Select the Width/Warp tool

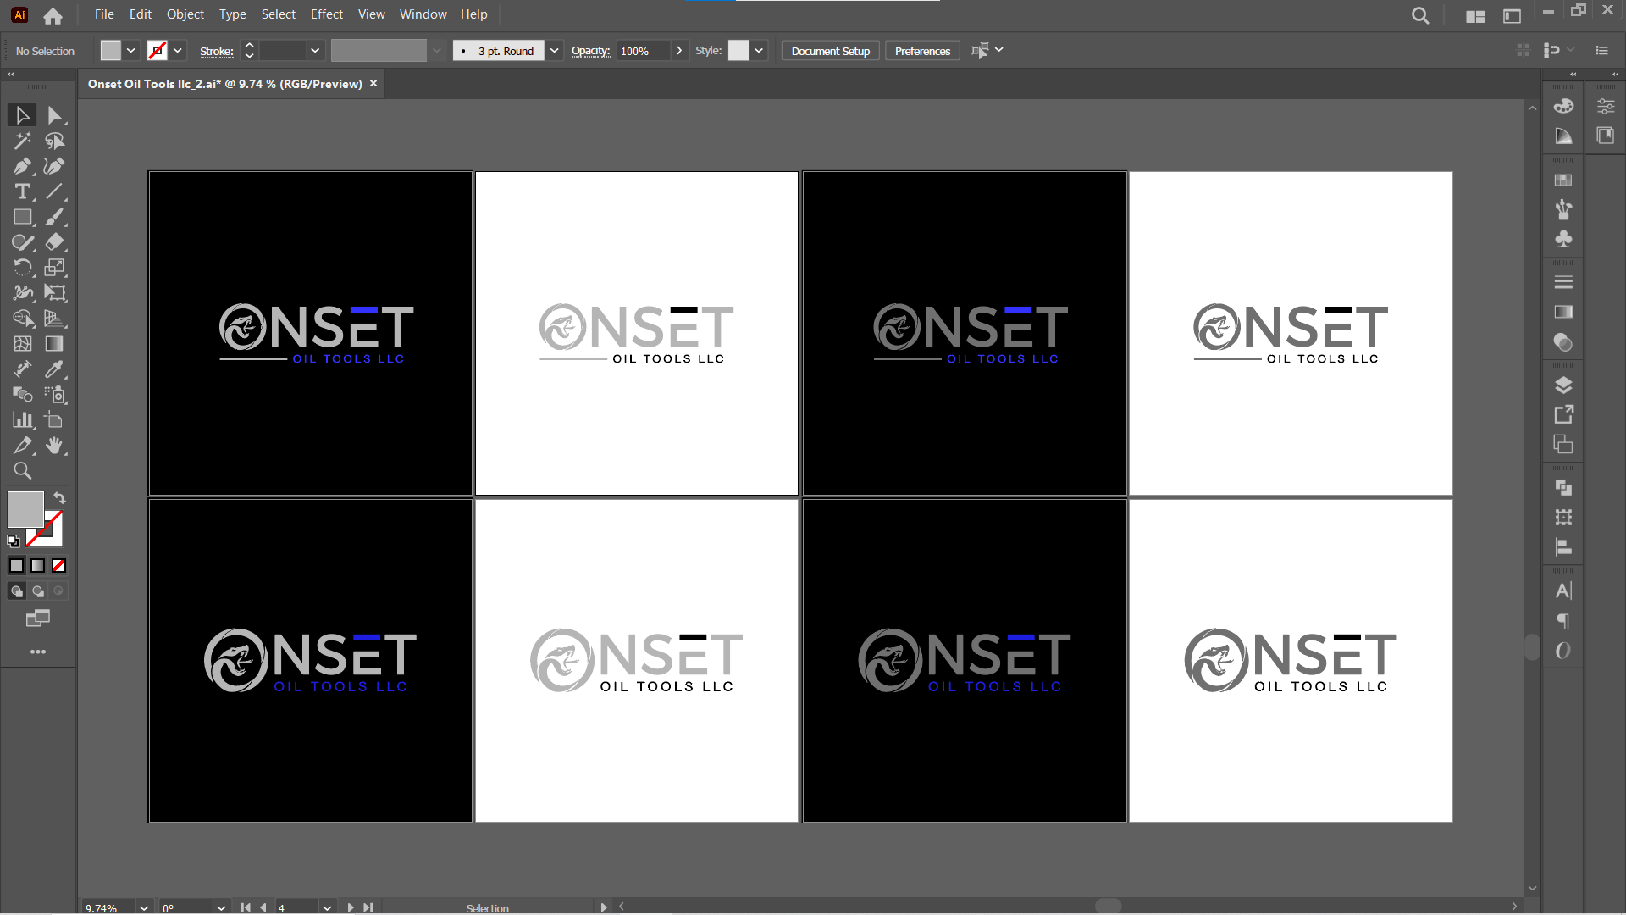click(23, 293)
